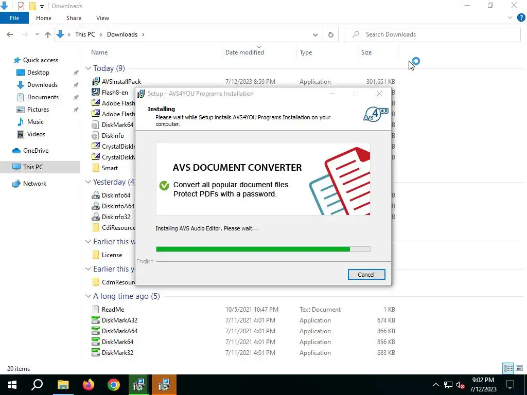Click the installation progress bar
The image size is (527, 395).
click(263, 249)
